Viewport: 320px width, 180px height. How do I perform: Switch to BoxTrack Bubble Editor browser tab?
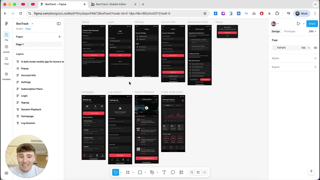point(114,4)
